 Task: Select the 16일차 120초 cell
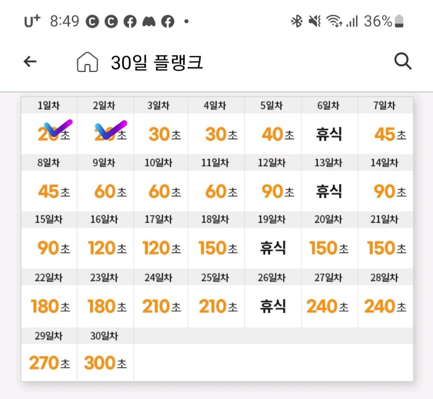[106, 248]
